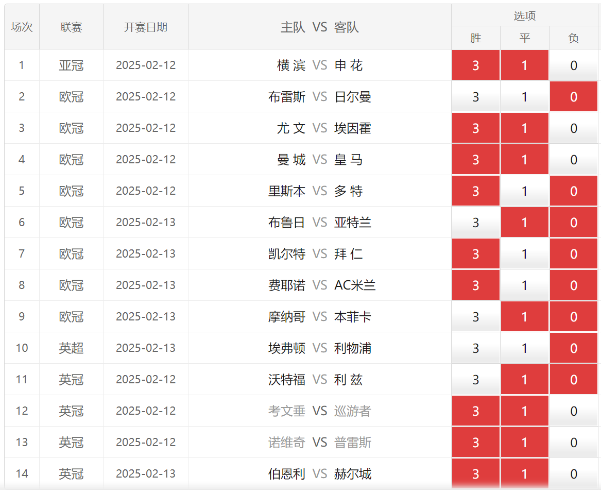This screenshot has width=601, height=492.
Task: Select draw (1) for 里斯本 vs 多特
Action: pyautogui.click(x=524, y=191)
